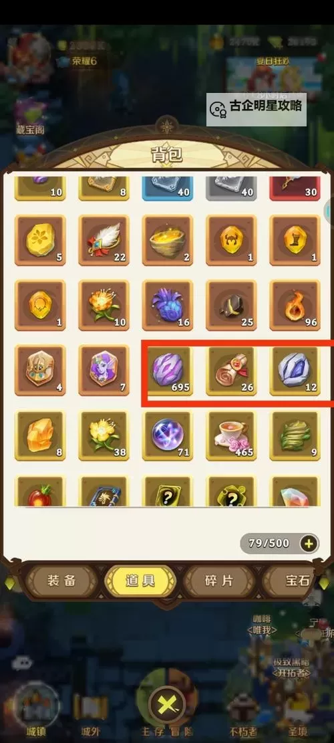Tap the purple striped stone with count 695

(x=168, y=370)
